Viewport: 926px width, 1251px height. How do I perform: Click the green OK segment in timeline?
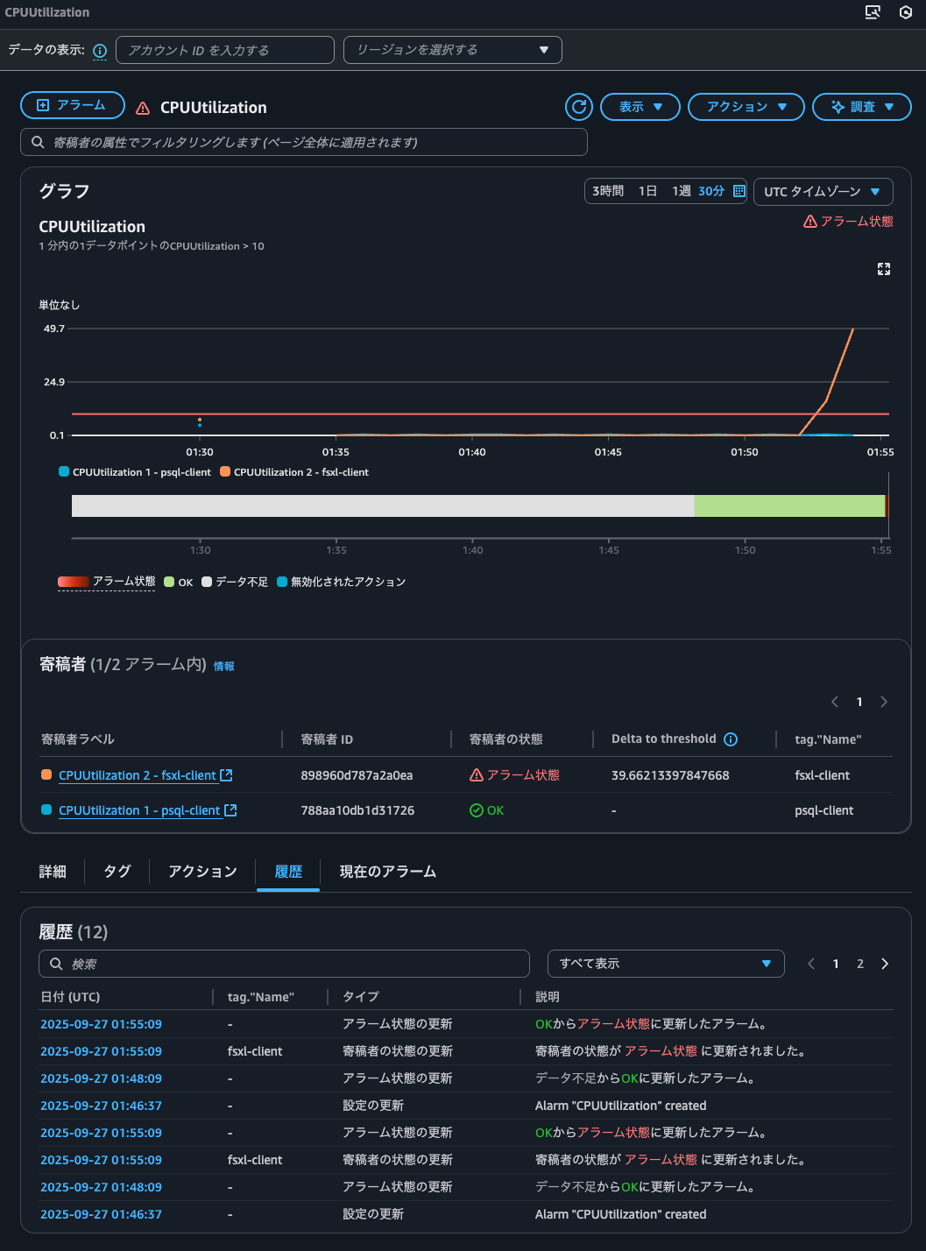click(789, 505)
